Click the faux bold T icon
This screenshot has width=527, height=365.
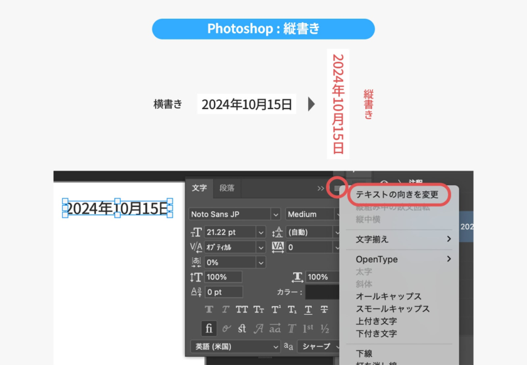(209, 310)
